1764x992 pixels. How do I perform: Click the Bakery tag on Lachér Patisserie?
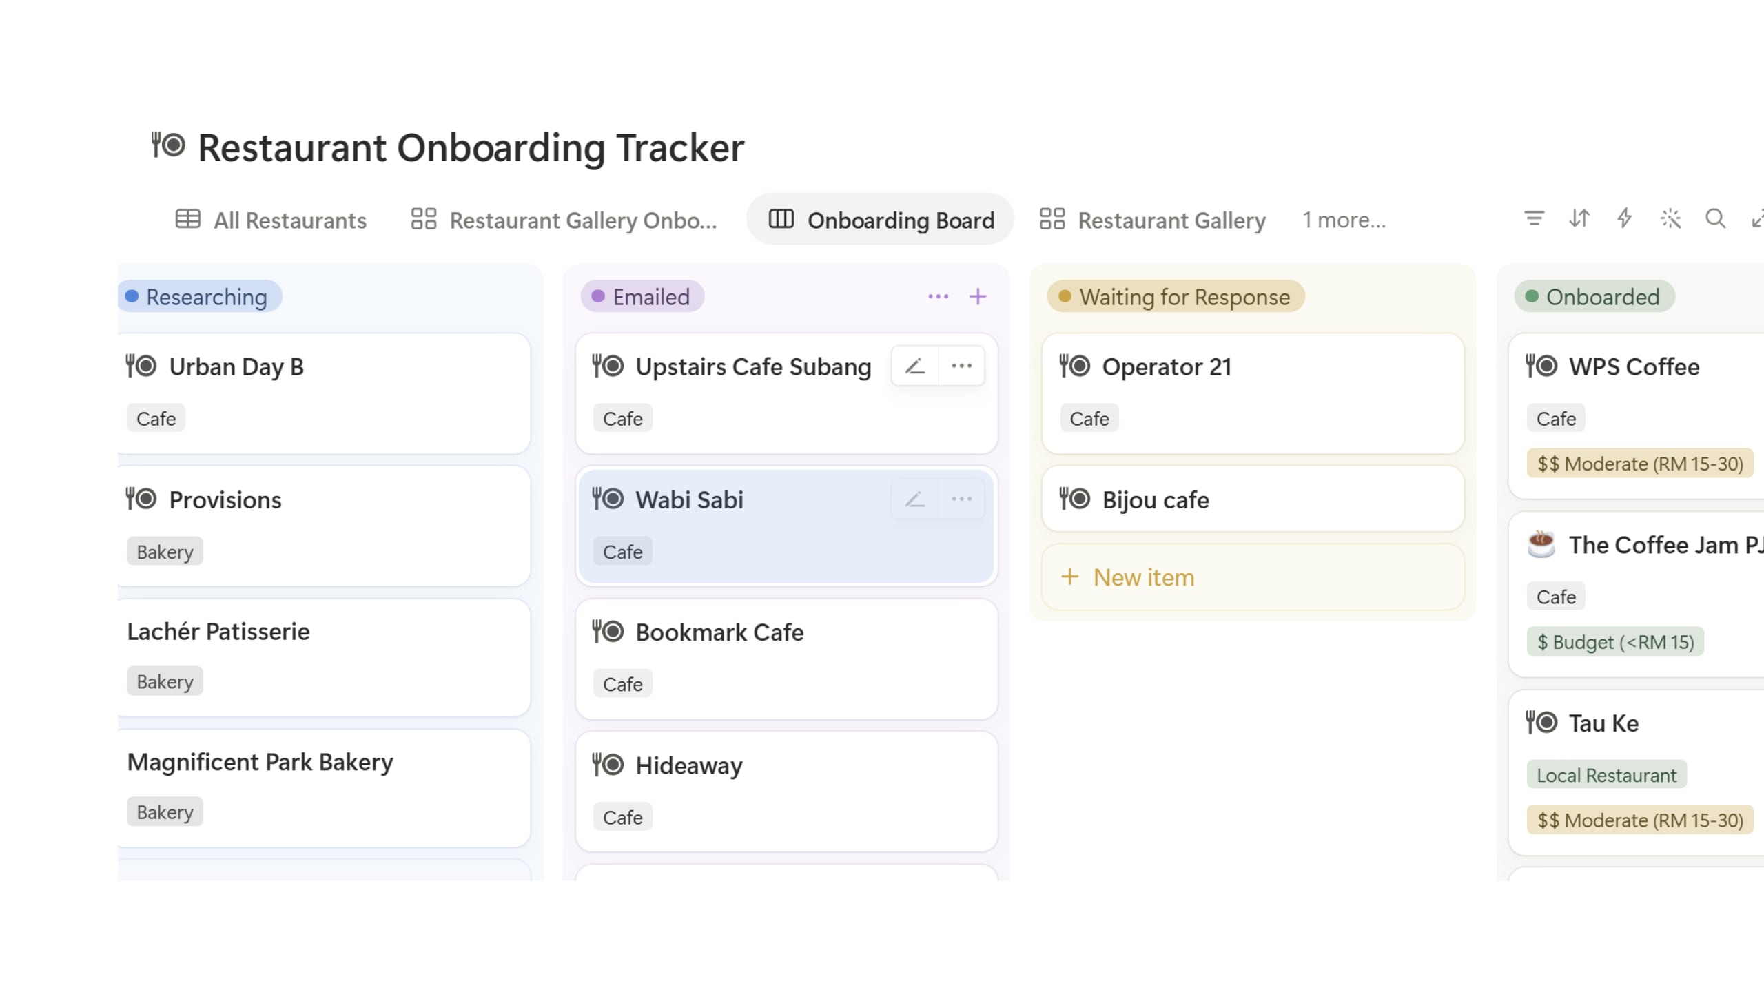pos(165,681)
